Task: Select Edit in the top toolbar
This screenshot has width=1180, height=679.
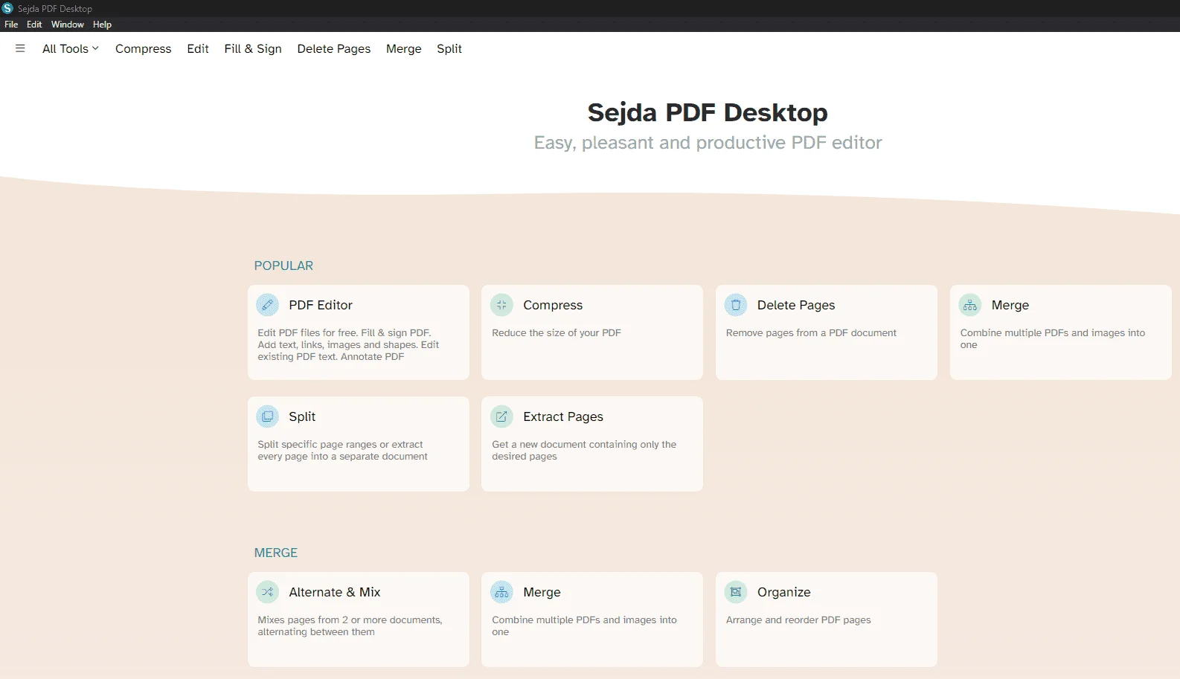Action: pyautogui.click(x=198, y=48)
